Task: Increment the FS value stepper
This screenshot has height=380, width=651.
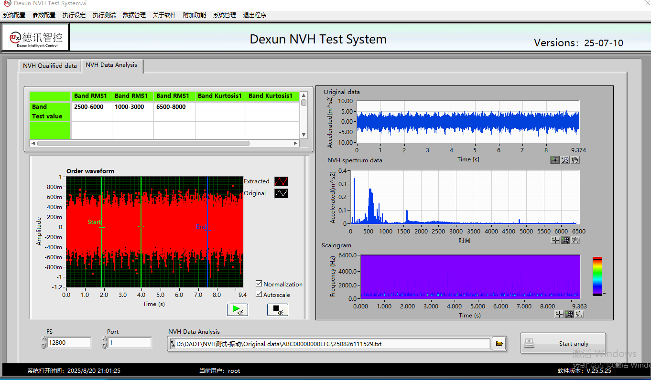Action: 44,339
